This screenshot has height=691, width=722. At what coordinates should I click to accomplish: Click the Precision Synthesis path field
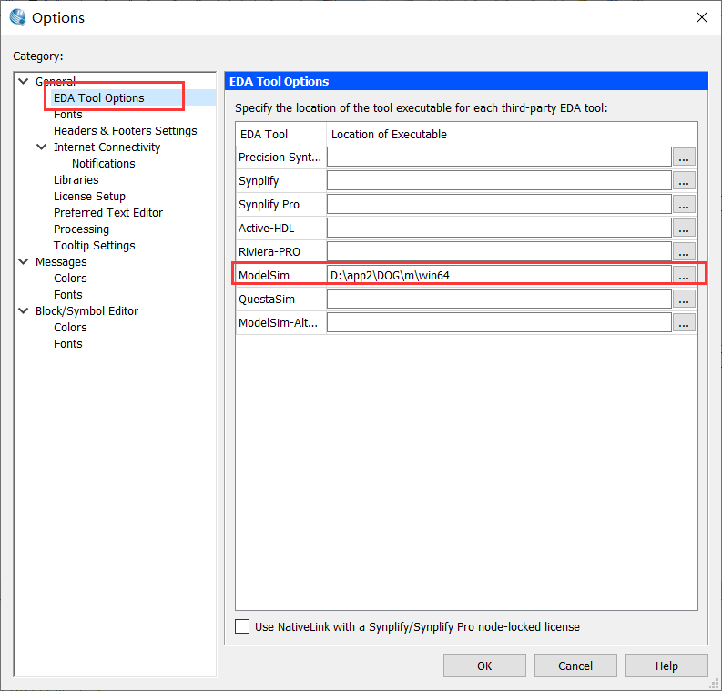499,157
